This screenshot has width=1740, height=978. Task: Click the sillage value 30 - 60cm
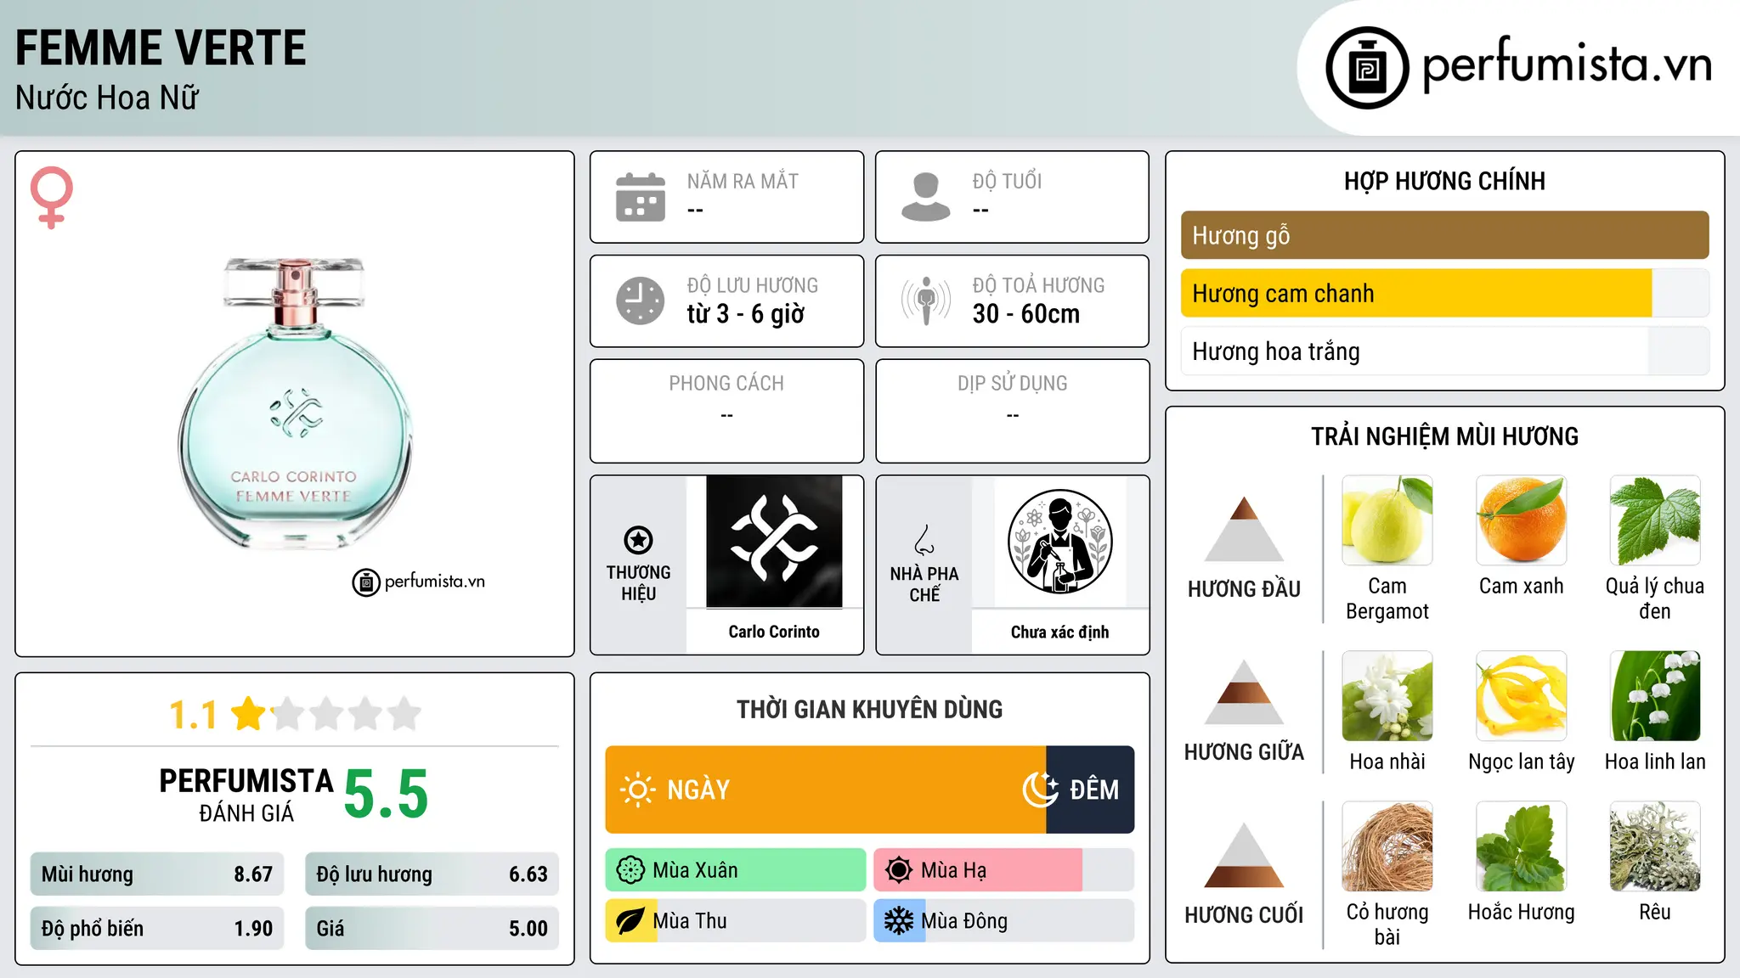1025,314
